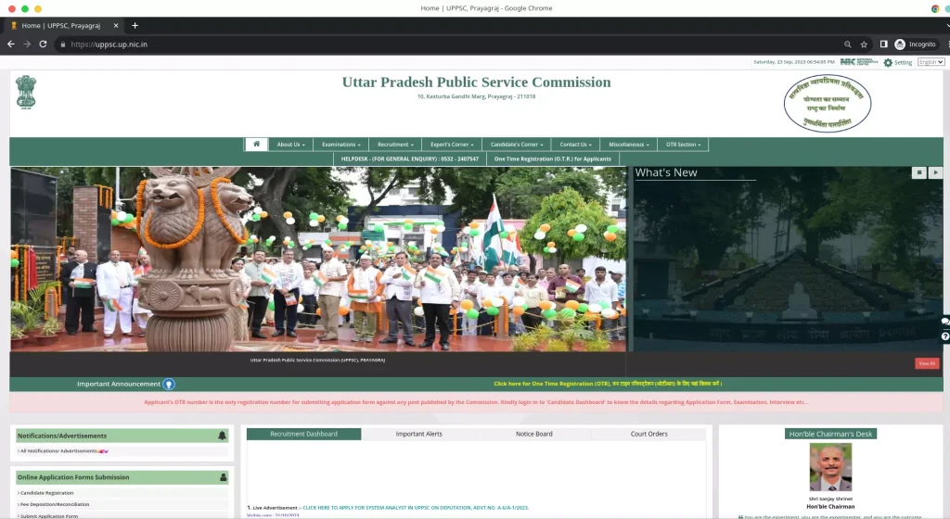Screen dimensions: 950x519
Task: Expand the Contact Us menu
Action: (x=575, y=145)
